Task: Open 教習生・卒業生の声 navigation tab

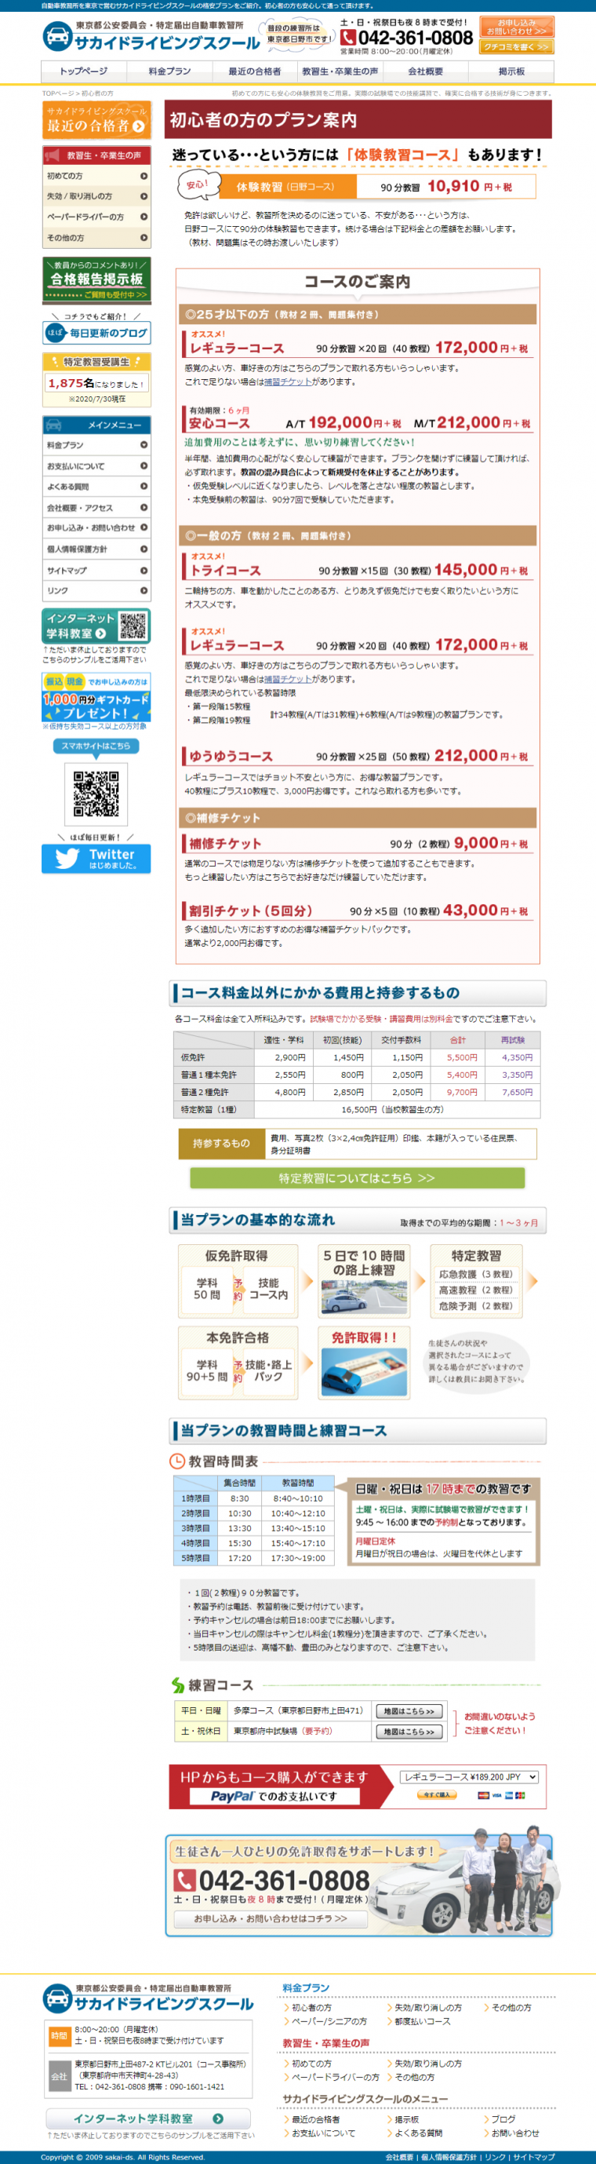Action: tap(340, 71)
